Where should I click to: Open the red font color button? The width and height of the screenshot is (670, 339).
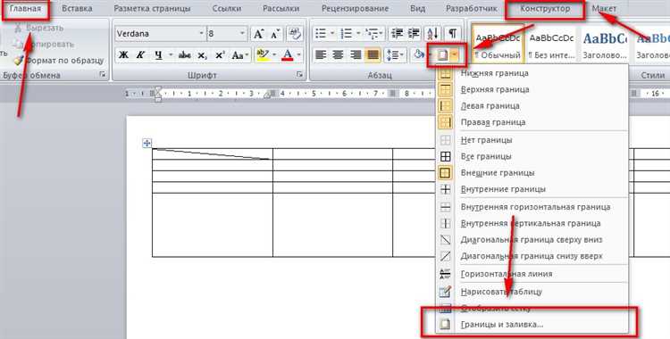tap(288, 55)
